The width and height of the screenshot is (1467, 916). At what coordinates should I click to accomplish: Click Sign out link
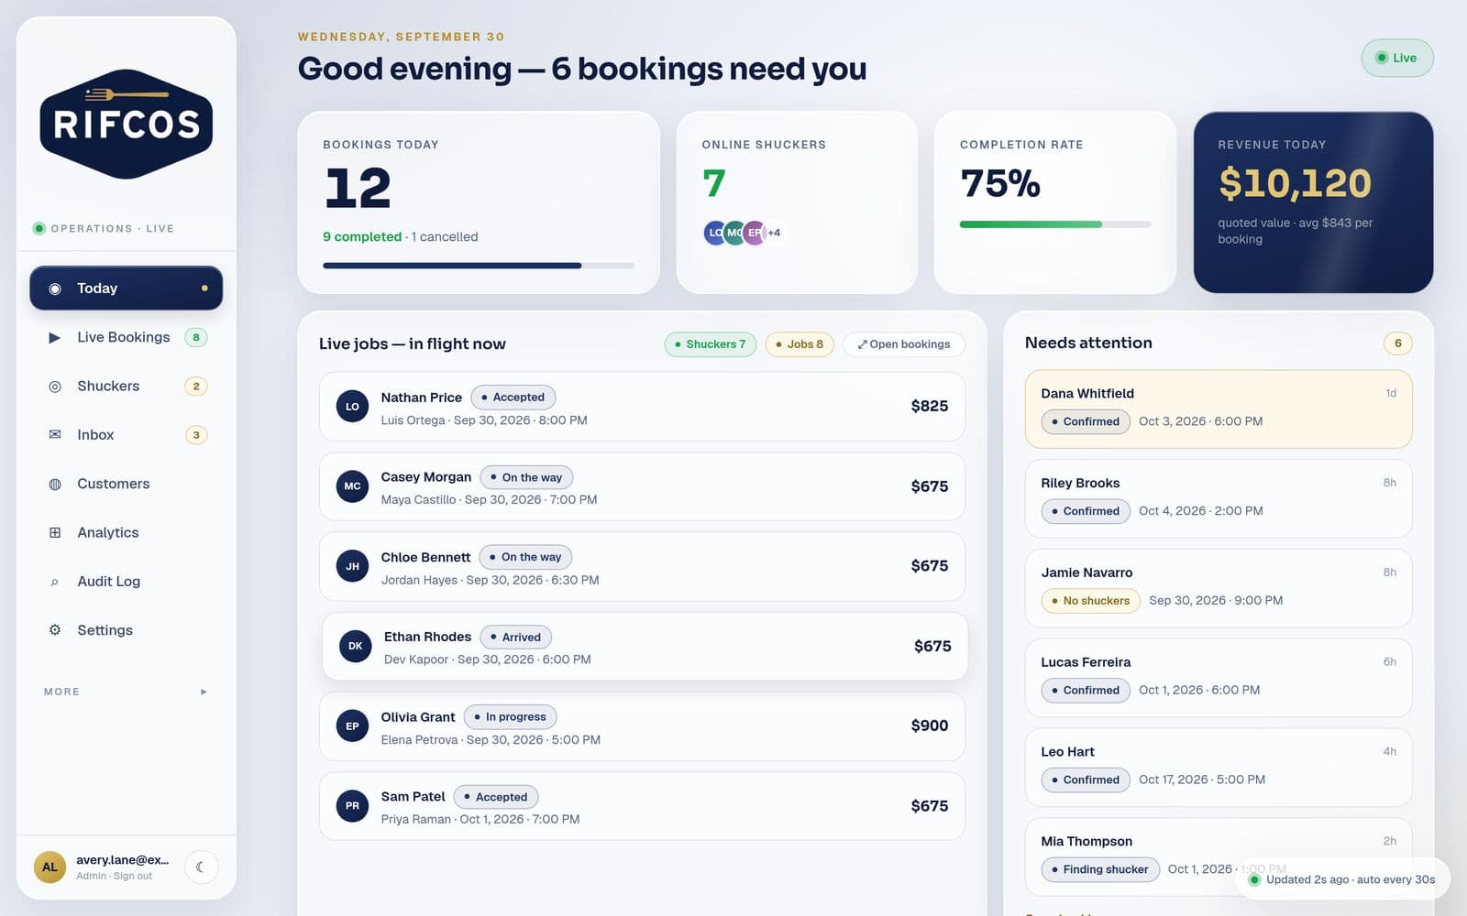(133, 877)
